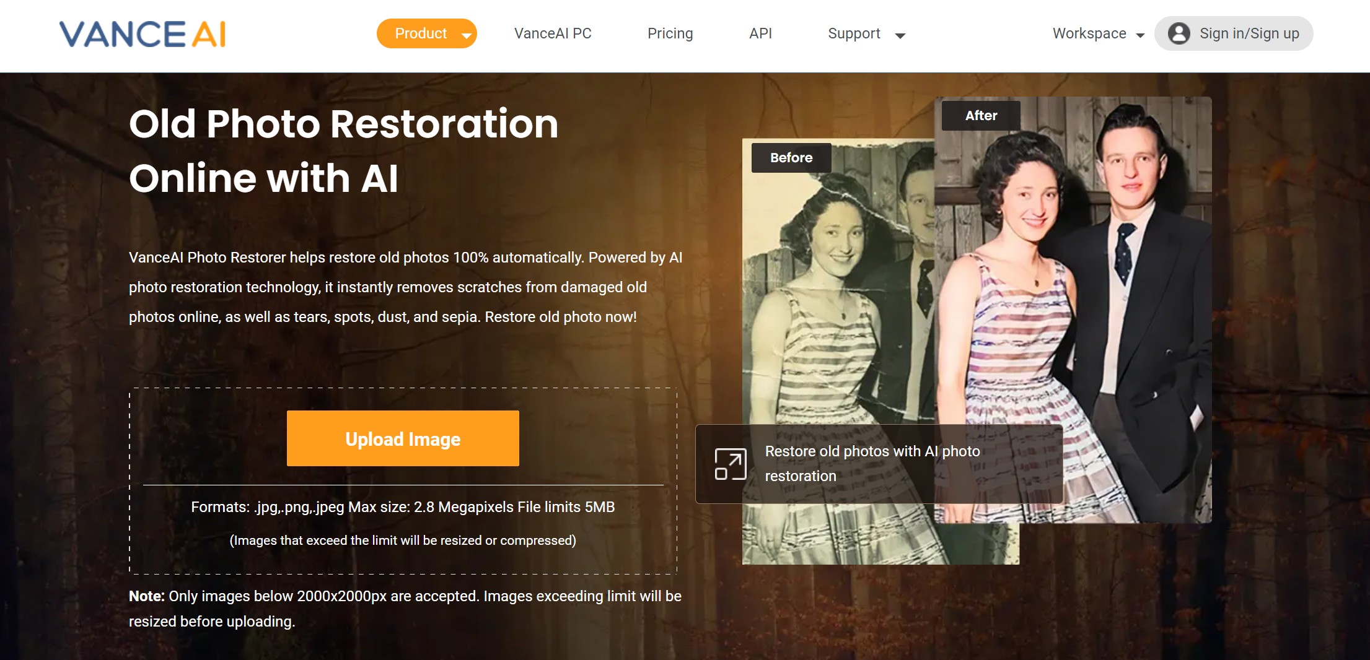The height and width of the screenshot is (660, 1370).
Task: Expand the Support dropdown caret
Action: (x=900, y=36)
